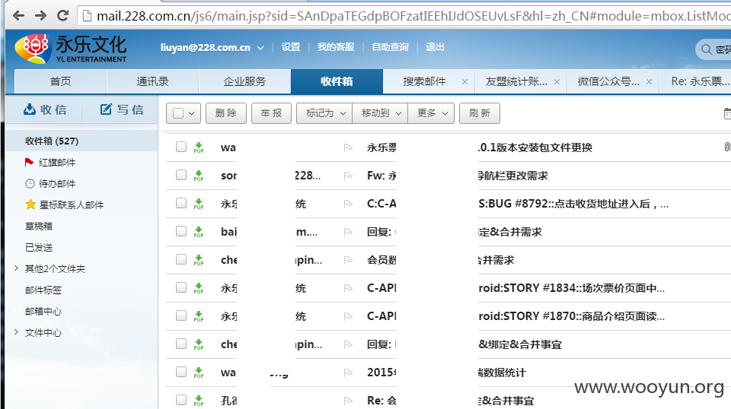The height and width of the screenshot is (409, 731).
Task: Close the 搜索邮件 tab
Action: [464, 82]
